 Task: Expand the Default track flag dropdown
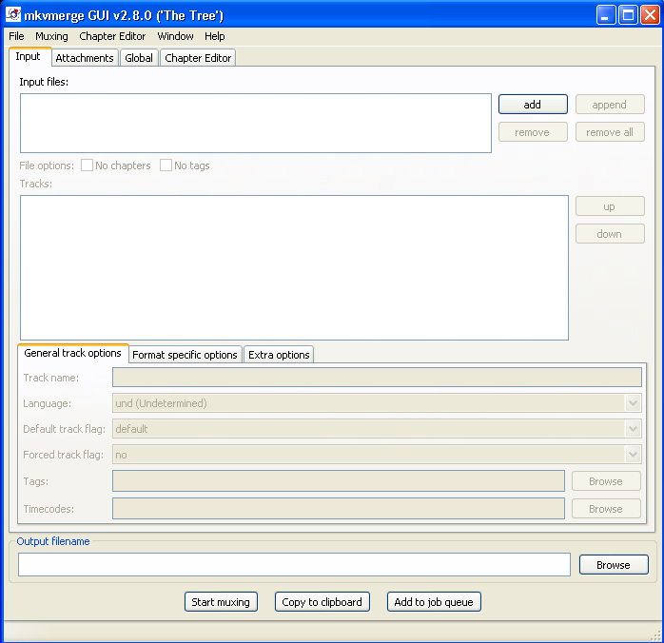tap(634, 429)
